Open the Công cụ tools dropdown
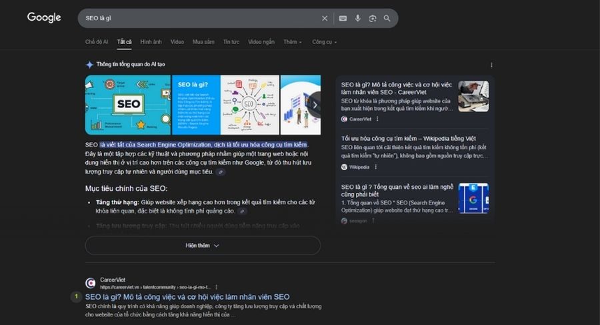 (324, 42)
